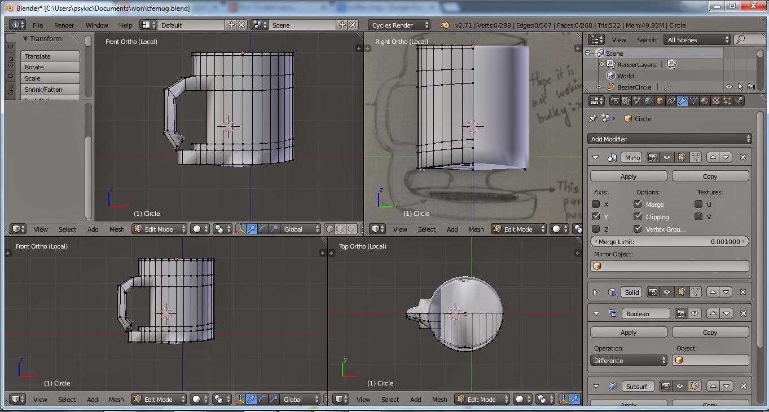Screen dimensions: 769x412
Task: Move the Mirror modifier up in stack
Action: 713,157
